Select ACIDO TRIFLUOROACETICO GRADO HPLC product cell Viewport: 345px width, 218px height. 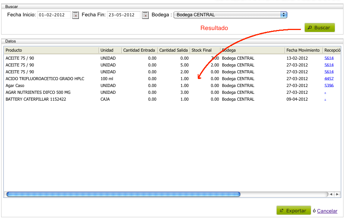click(x=45, y=79)
